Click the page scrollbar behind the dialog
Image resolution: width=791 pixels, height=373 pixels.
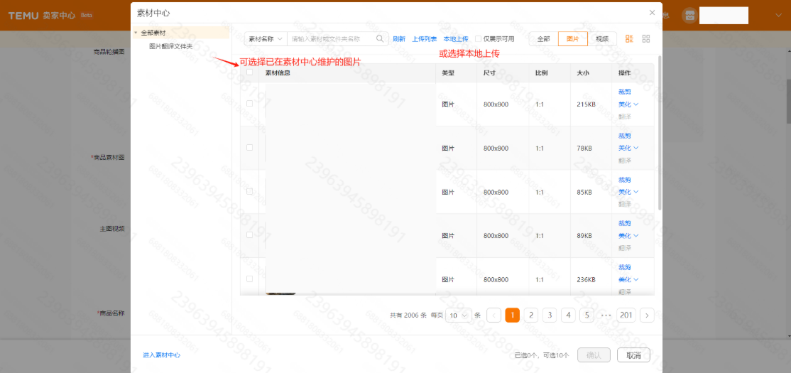(x=788, y=101)
